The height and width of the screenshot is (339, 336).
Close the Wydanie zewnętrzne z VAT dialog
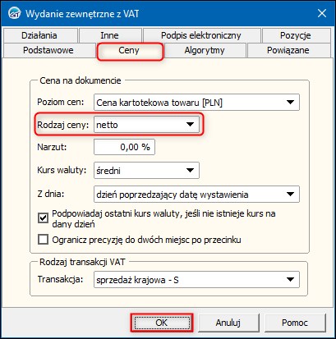pyautogui.click(x=322, y=13)
